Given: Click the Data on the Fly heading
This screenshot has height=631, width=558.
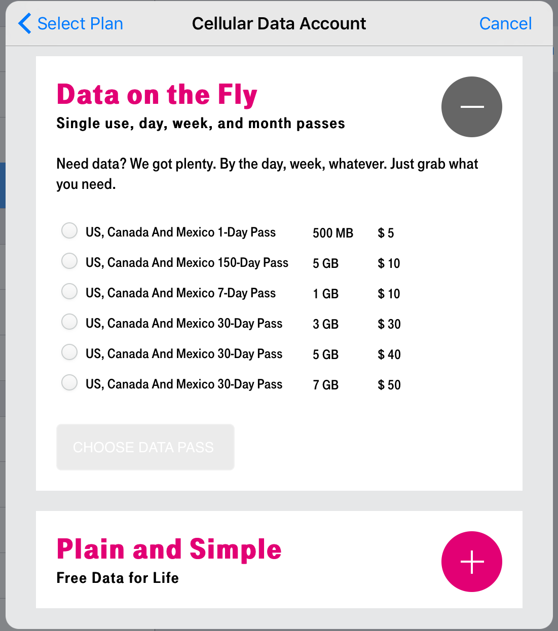Looking at the screenshot, I should point(157,95).
